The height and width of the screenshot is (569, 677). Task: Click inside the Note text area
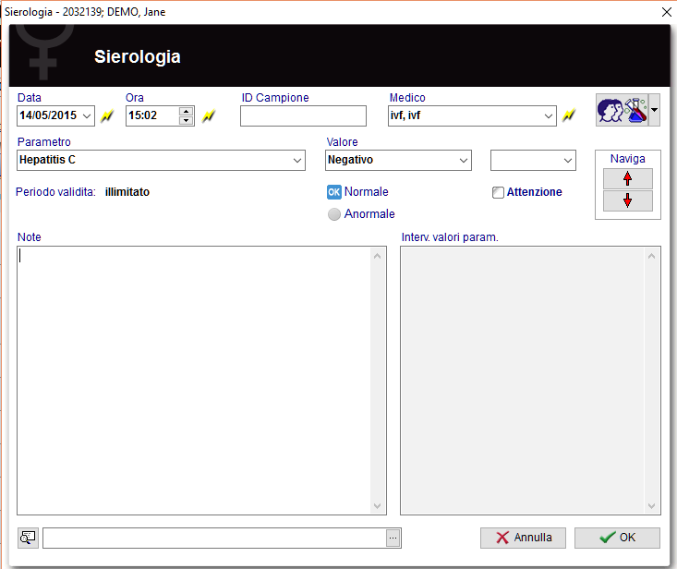click(x=194, y=381)
